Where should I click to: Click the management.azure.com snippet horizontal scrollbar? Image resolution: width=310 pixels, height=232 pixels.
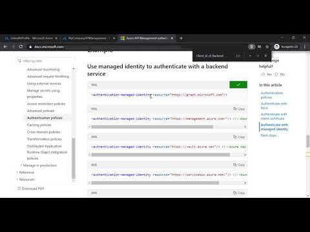pyautogui.click(x=152, y=127)
